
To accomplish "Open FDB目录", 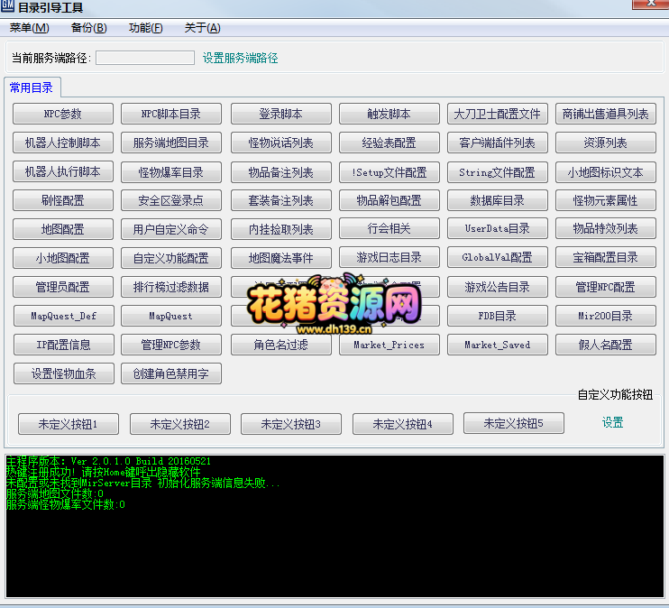I will coord(498,316).
